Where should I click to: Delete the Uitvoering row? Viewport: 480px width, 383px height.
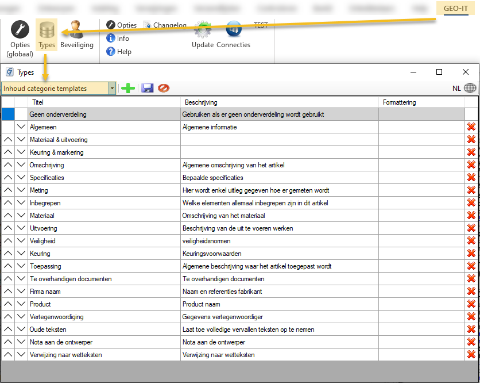(471, 228)
